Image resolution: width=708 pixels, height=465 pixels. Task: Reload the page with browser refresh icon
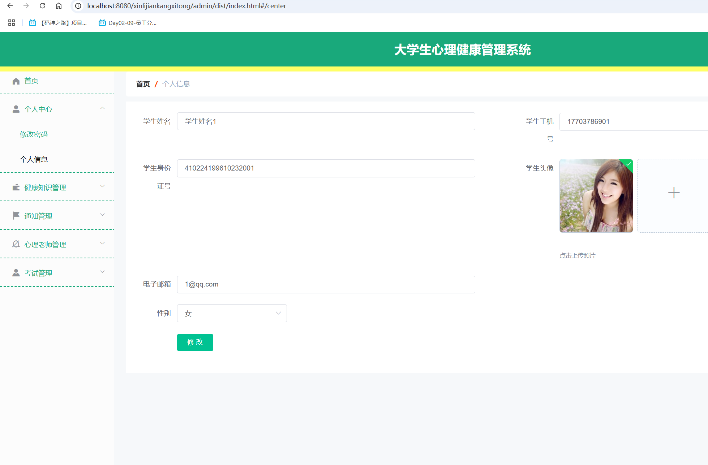42,6
